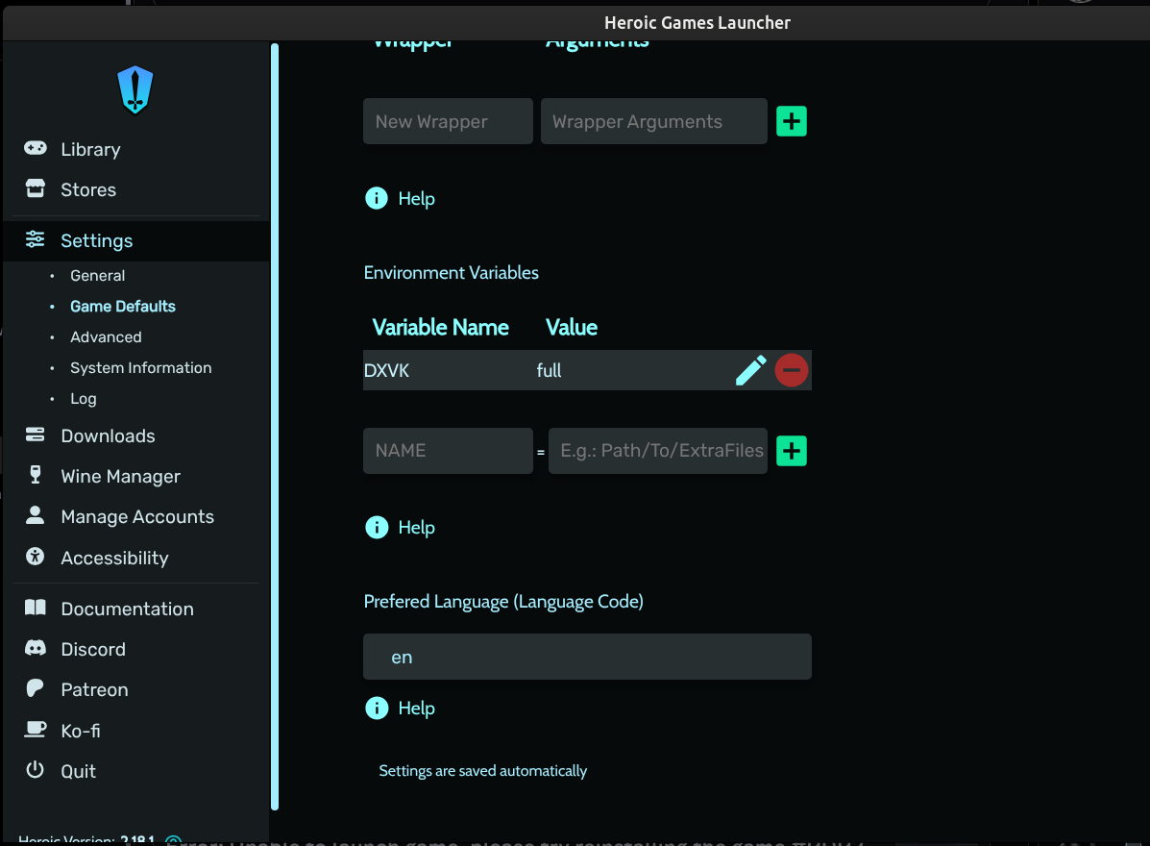Open Help for wrapper section

click(416, 199)
